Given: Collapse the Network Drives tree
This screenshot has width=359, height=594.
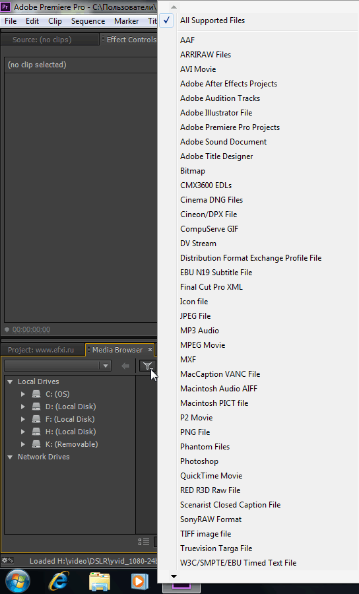Looking at the screenshot, I should point(10,457).
